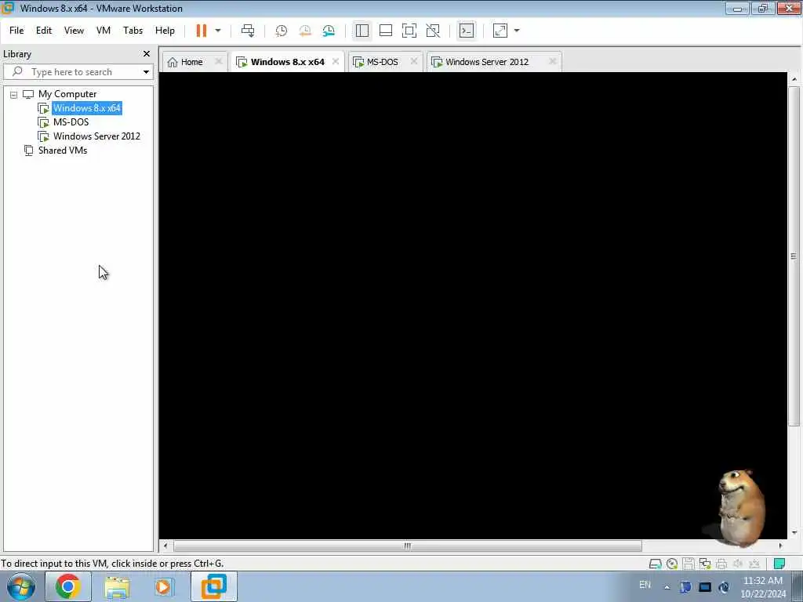
Task: Close the Windows Server 2012 tab
Action: point(553,61)
